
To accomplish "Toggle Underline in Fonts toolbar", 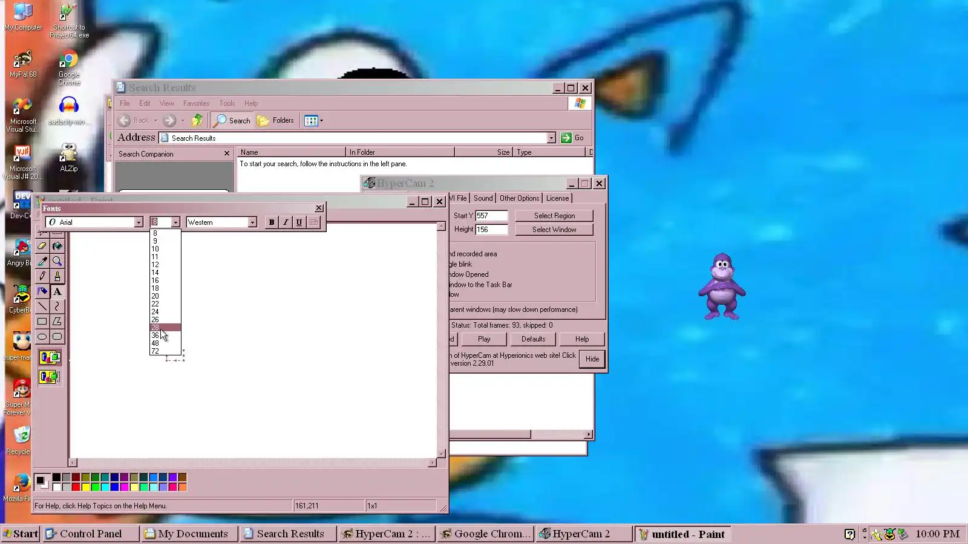I will pos(299,222).
